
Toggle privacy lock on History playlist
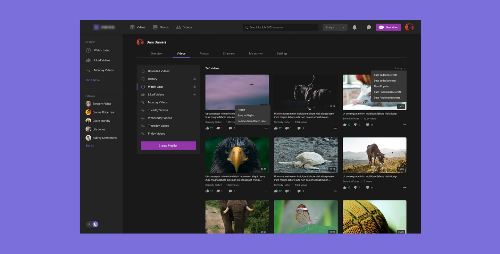coord(194,79)
